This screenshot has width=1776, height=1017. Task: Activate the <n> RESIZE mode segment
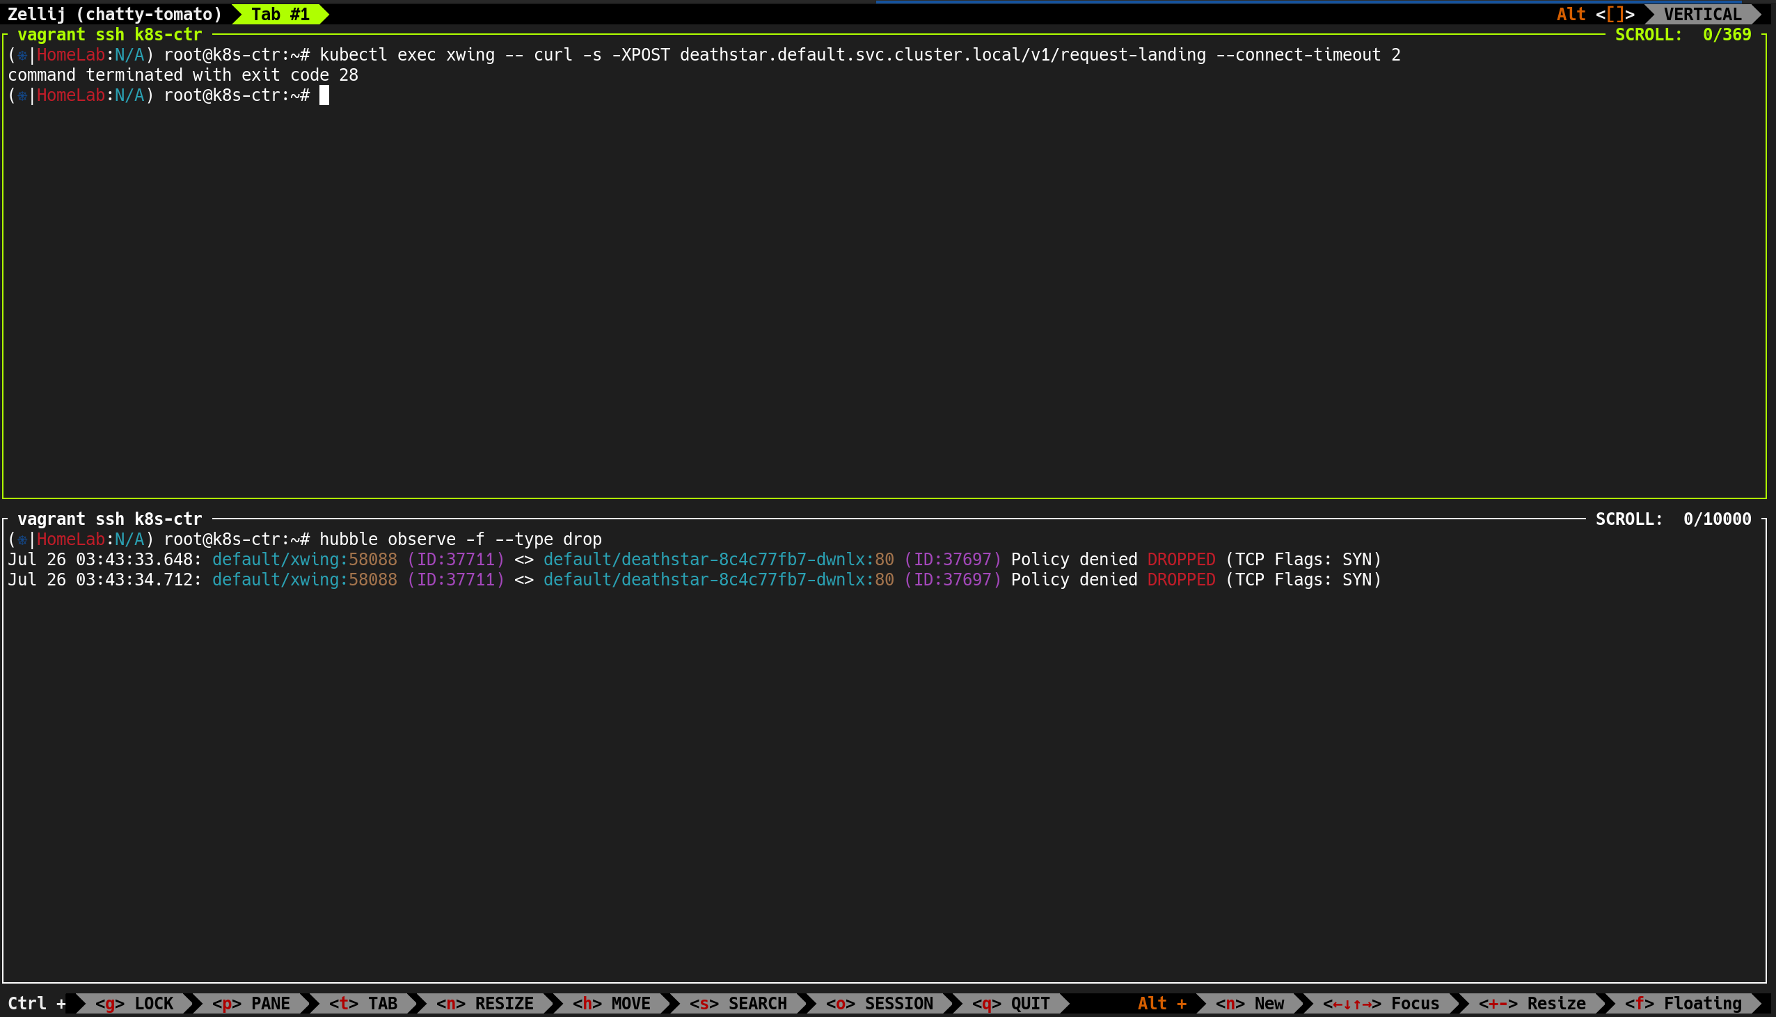pos(485,1003)
